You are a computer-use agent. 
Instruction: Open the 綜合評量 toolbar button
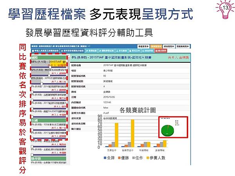(x=148, y=51)
